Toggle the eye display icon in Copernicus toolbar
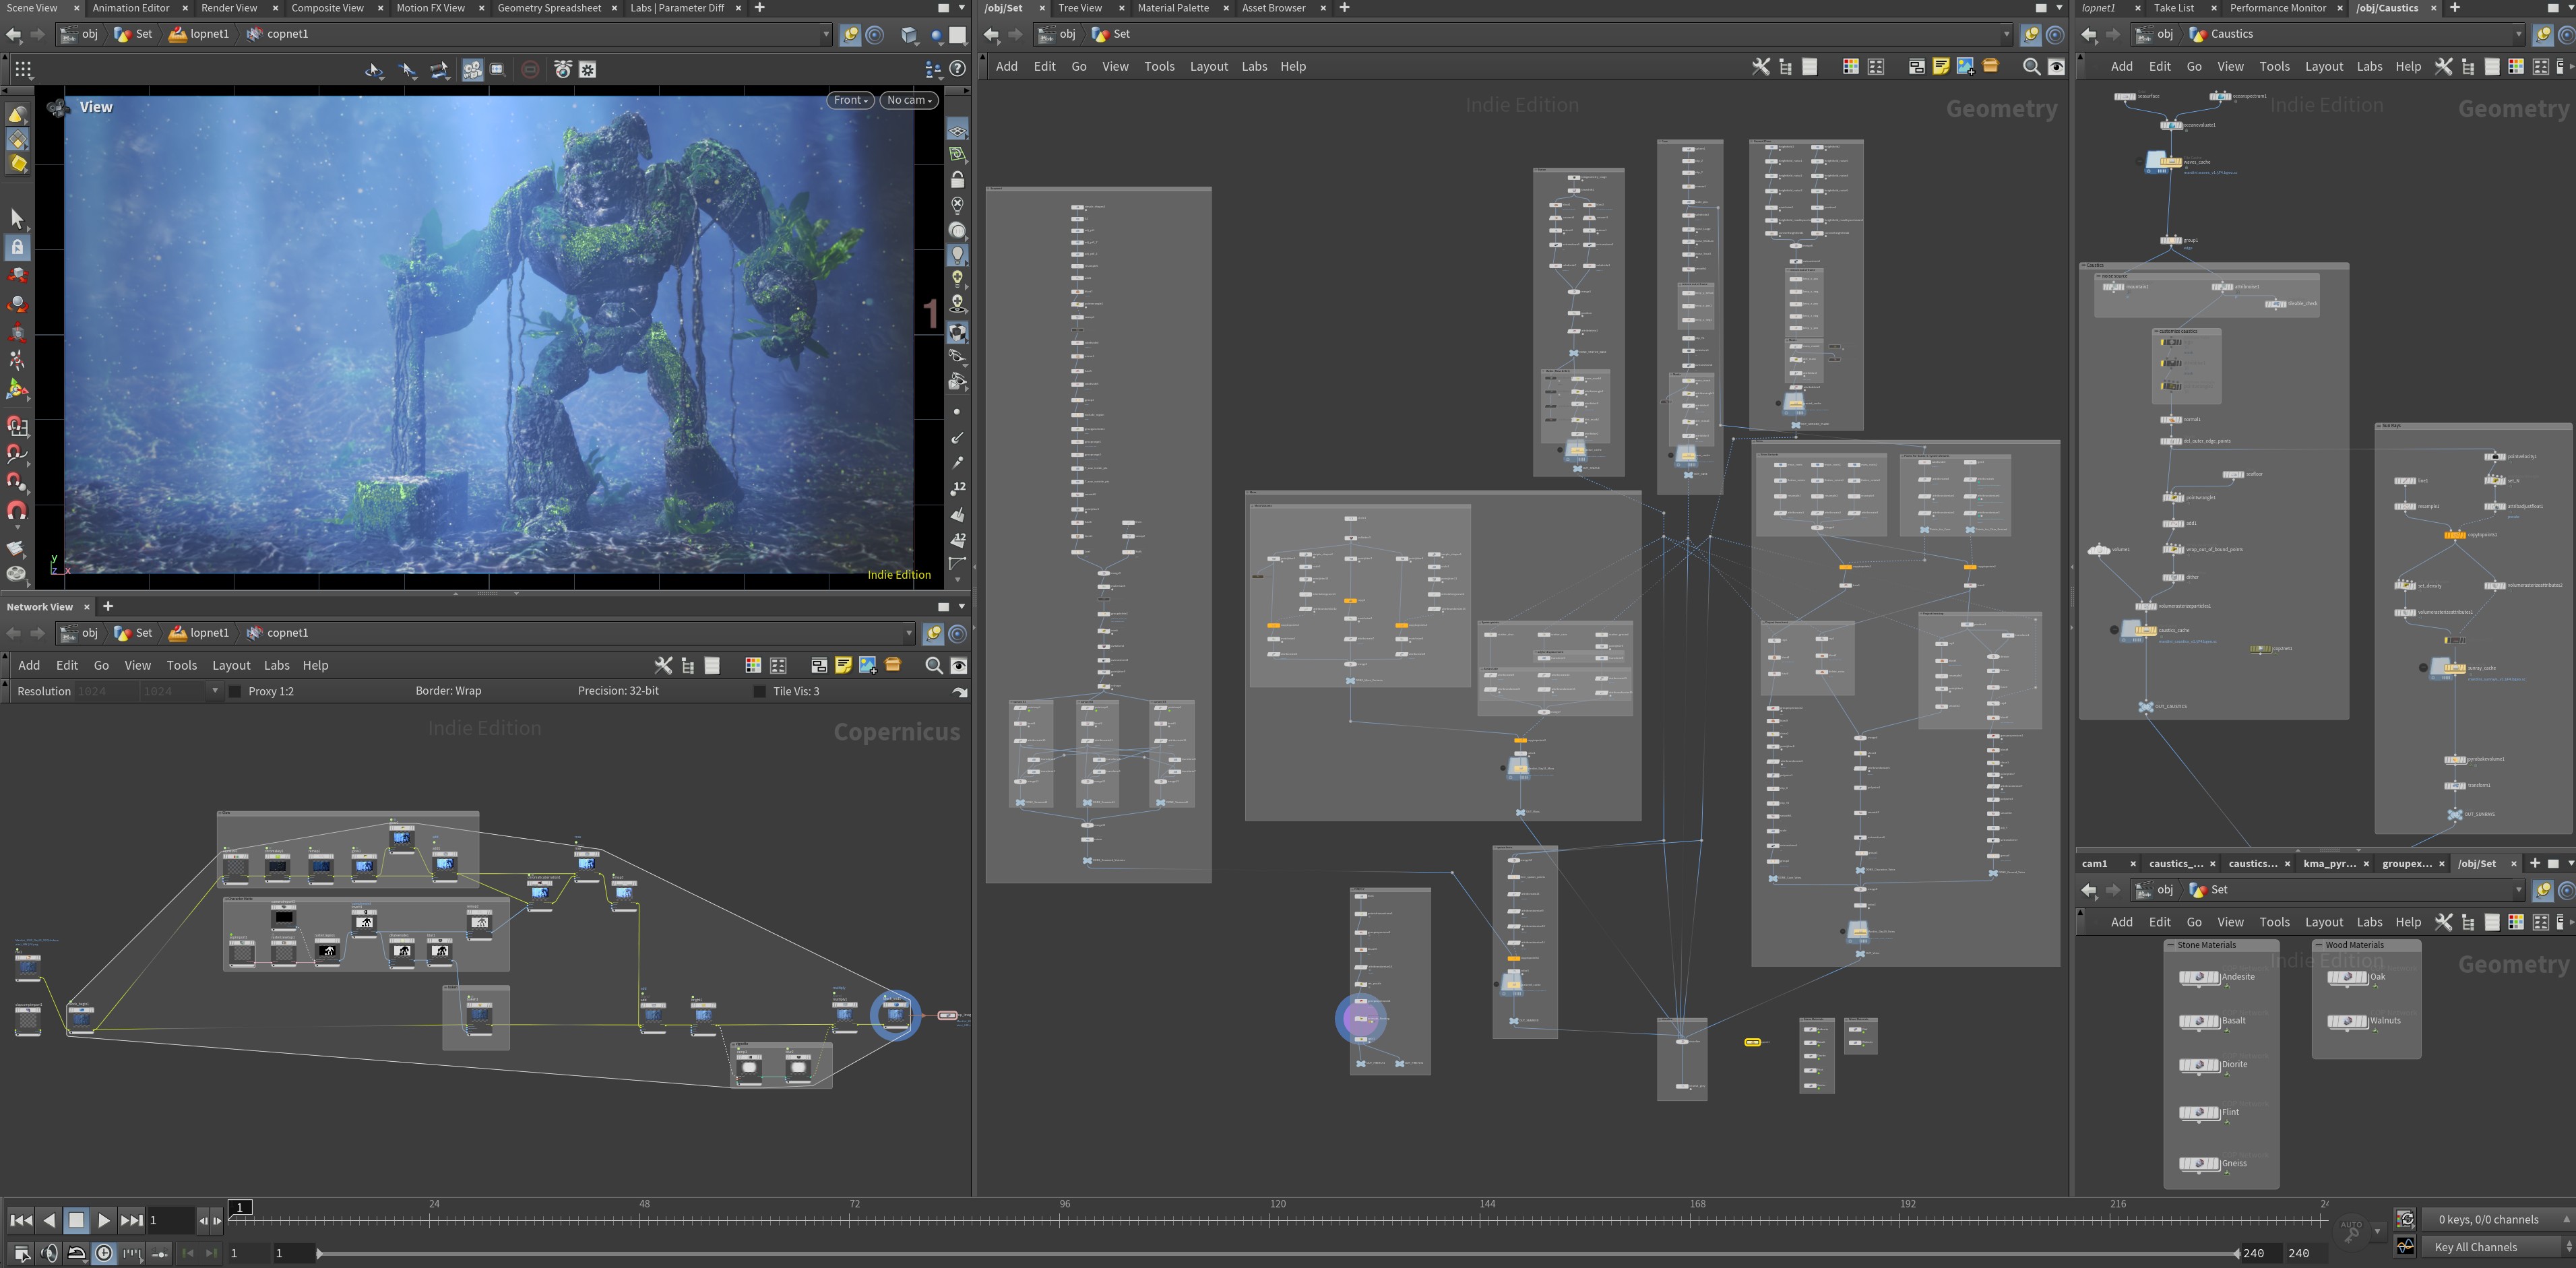Image resolution: width=2576 pixels, height=1268 pixels. click(x=958, y=665)
